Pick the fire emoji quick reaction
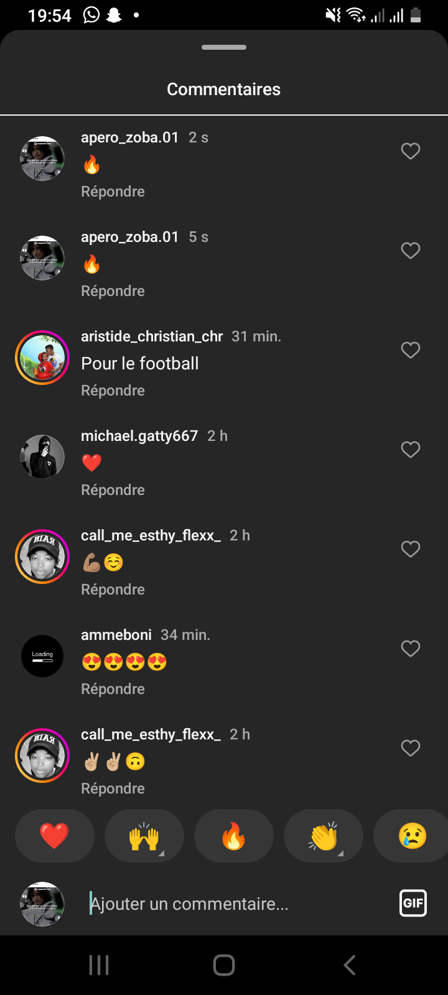 [234, 836]
